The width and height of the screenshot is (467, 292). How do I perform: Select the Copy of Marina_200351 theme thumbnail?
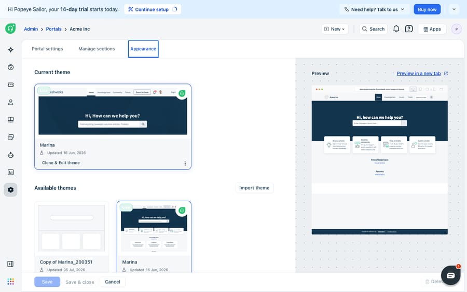point(72,228)
